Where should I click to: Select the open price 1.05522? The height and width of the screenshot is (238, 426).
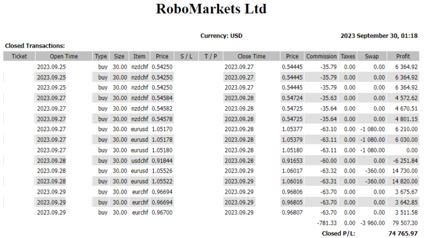[162, 182]
